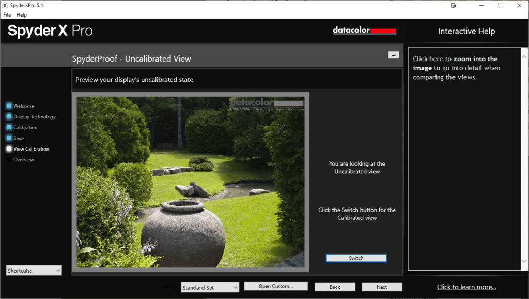This screenshot has height=299, width=529.
Task: Click the Open Custom... button
Action: pos(276,286)
